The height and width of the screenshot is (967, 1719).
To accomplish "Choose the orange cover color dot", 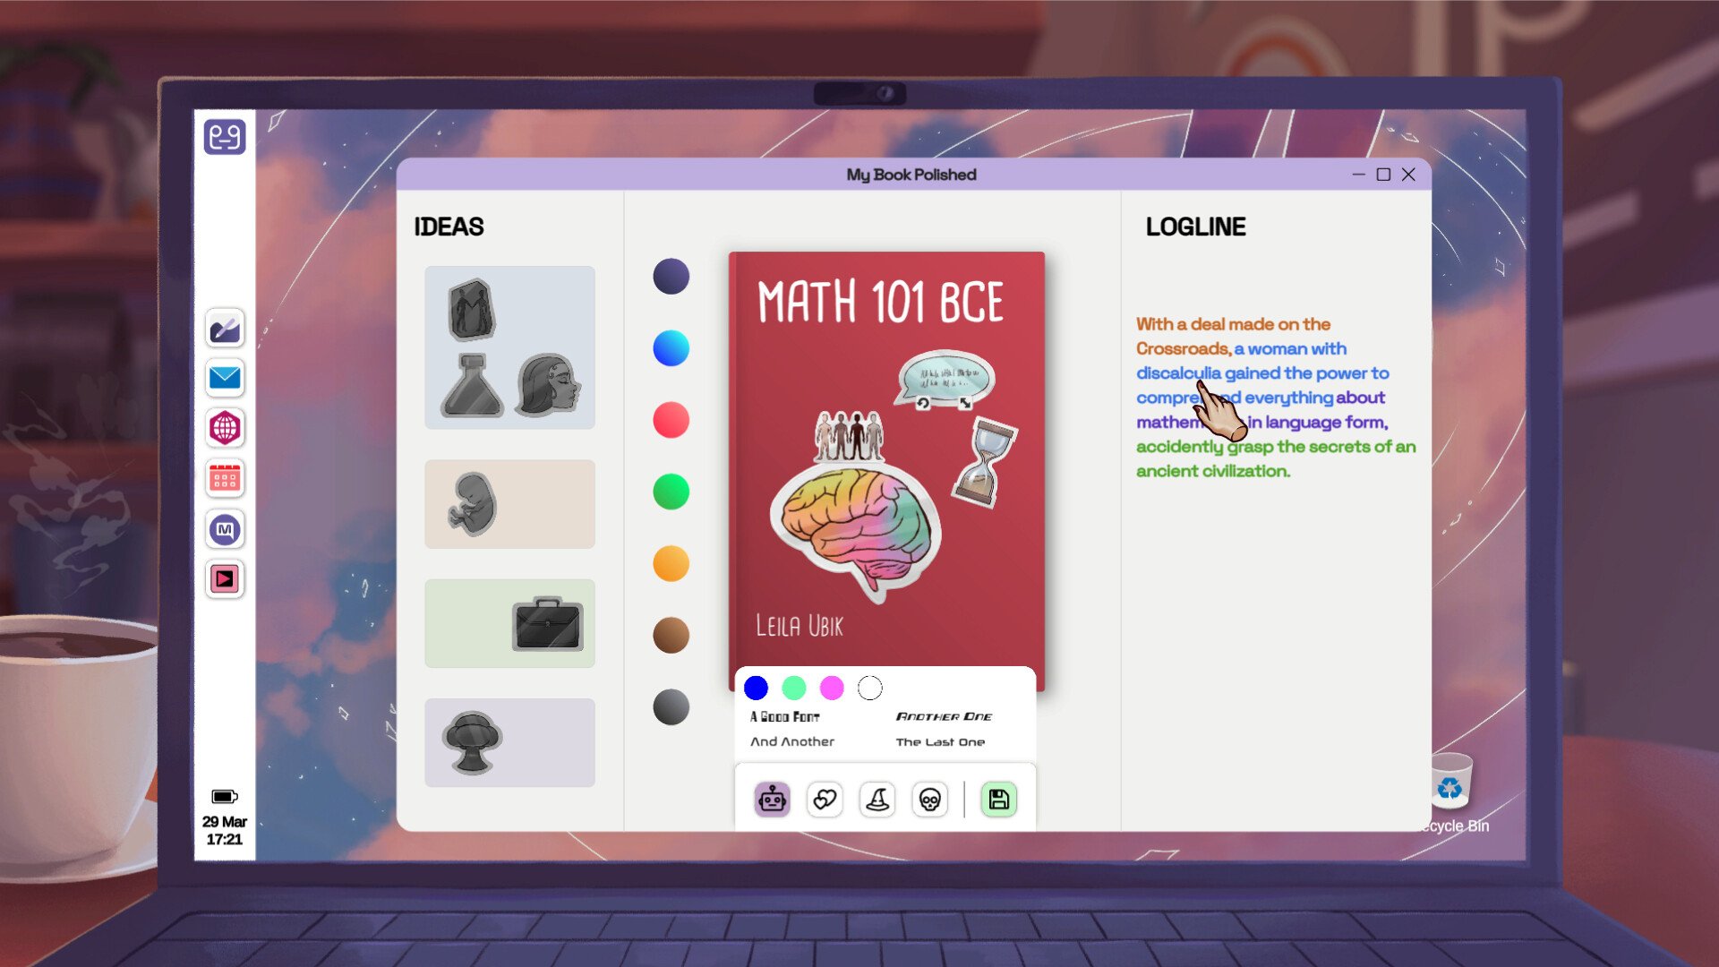I will click(670, 563).
